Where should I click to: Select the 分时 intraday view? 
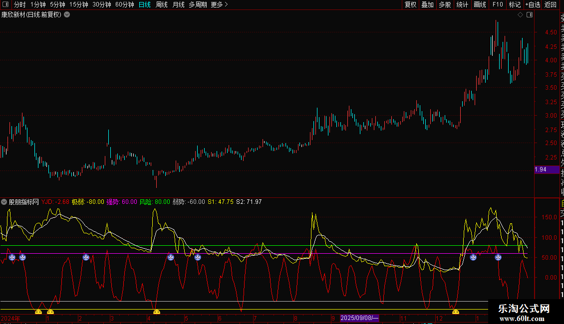(19, 4)
